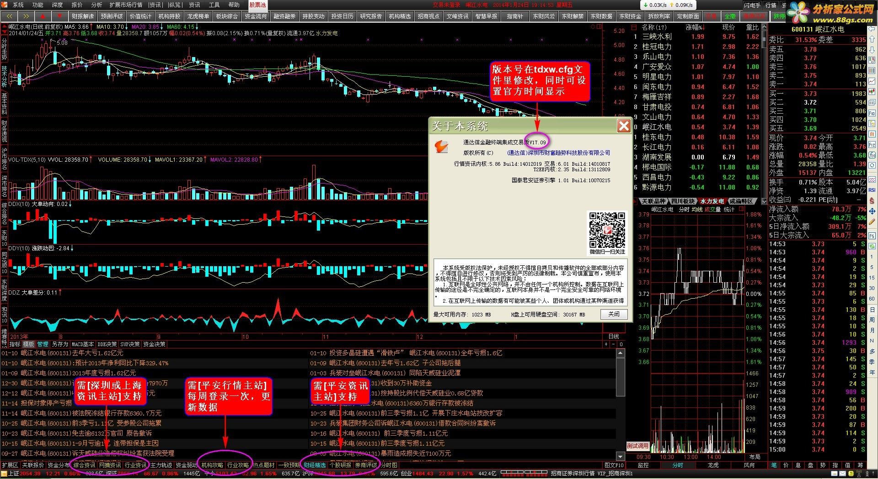Select 桂冠电力 row in stock list
Screen dimensions: 878x479
coord(696,47)
